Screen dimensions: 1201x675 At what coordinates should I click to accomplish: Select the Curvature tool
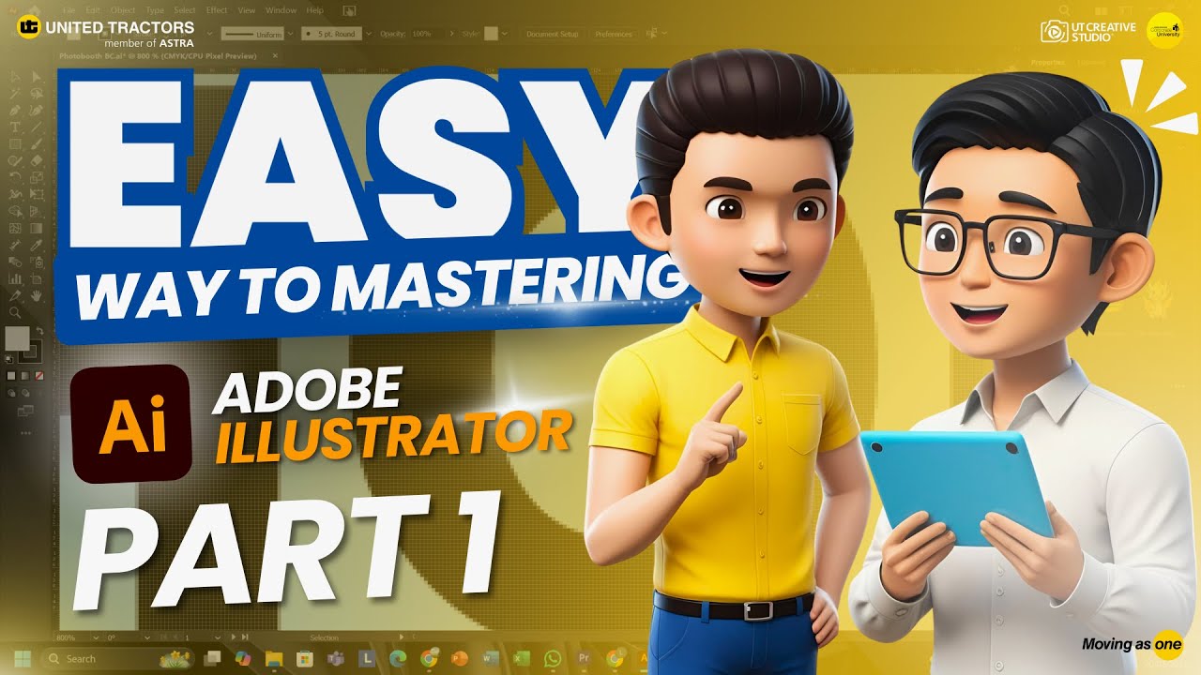[36, 110]
